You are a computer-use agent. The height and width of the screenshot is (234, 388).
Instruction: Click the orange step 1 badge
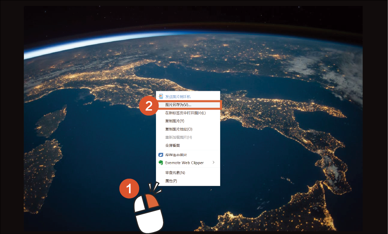click(129, 189)
